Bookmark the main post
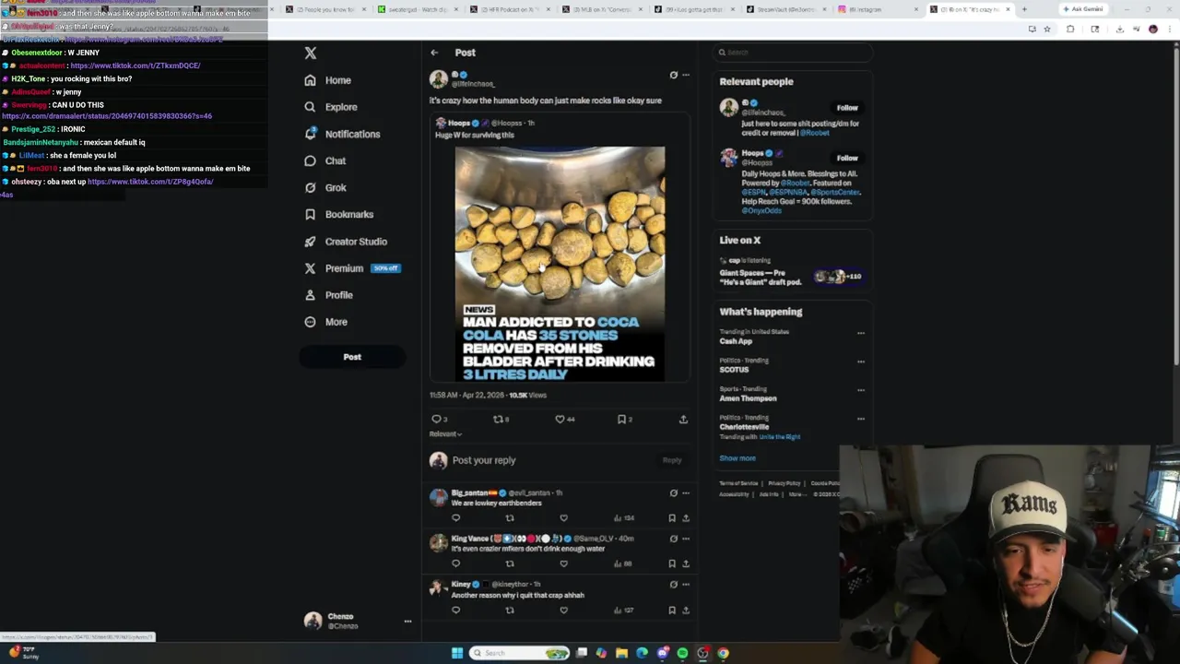Screen dimensions: 1180x664 coord(621,419)
